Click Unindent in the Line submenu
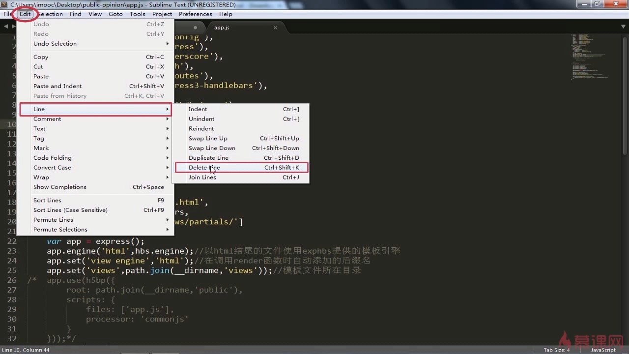 click(242, 119)
